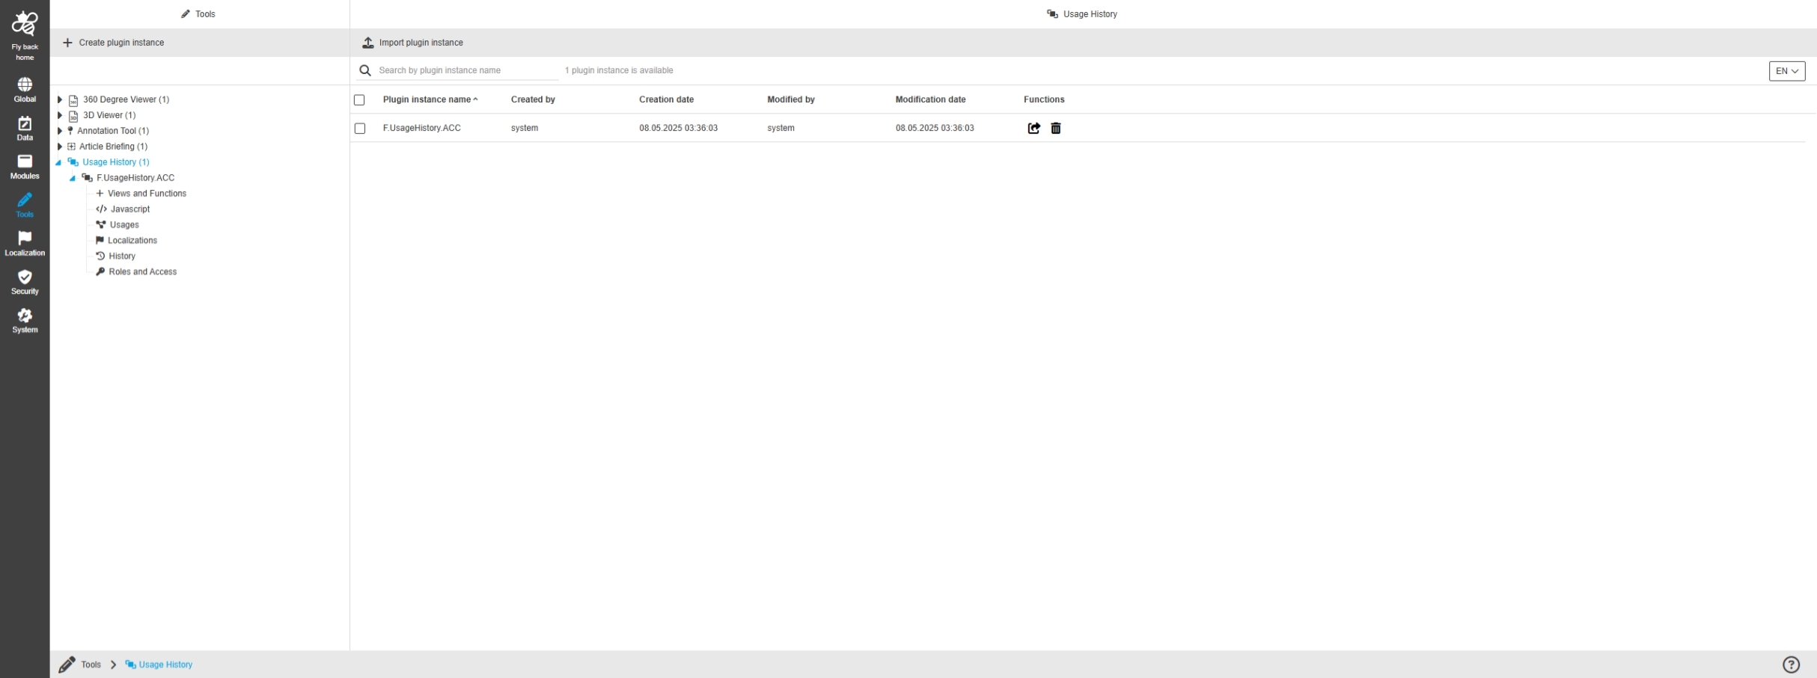Click the pencil icon in the breadcrumb bar
This screenshot has height=678, width=1817.
tap(67, 665)
